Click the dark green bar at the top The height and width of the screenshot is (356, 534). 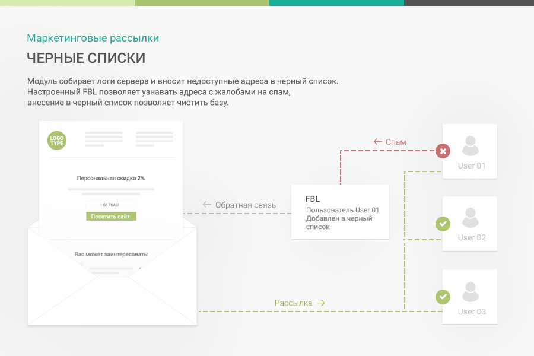click(337, 3)
